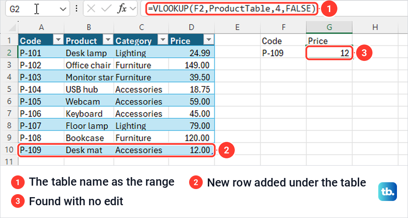Click cell G1 labeled Price

click(x=329, y=40)
